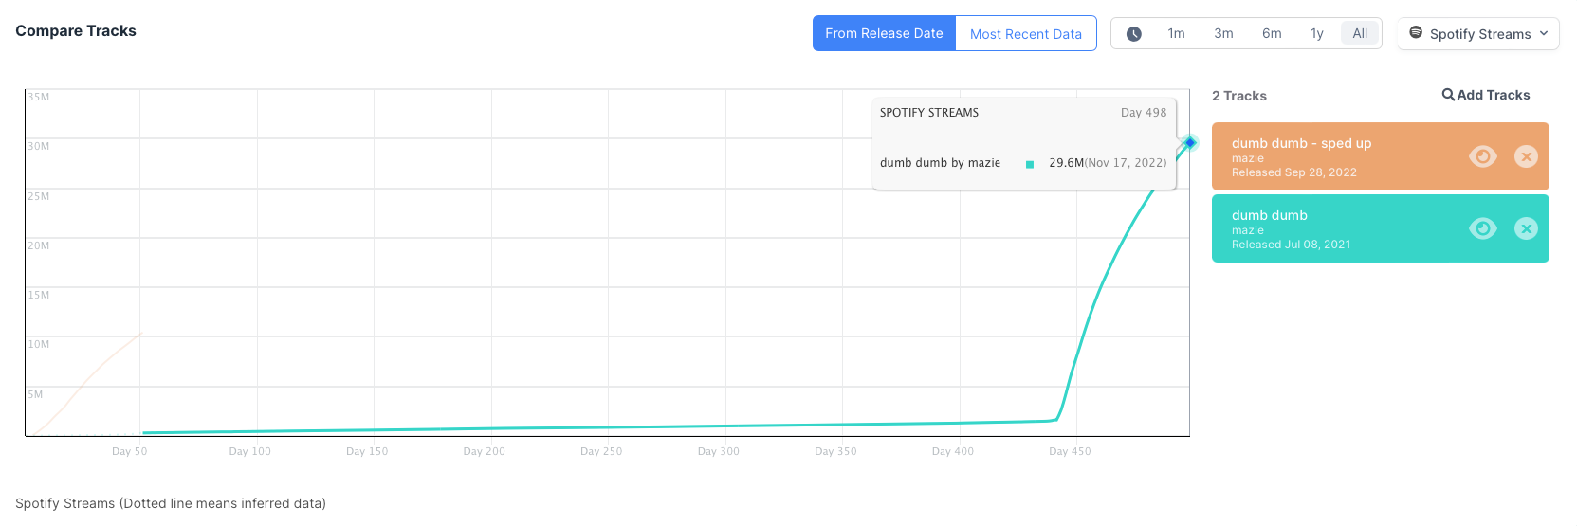Toggle visibility of teal dumb dumb track

(x=1482, y=228)
